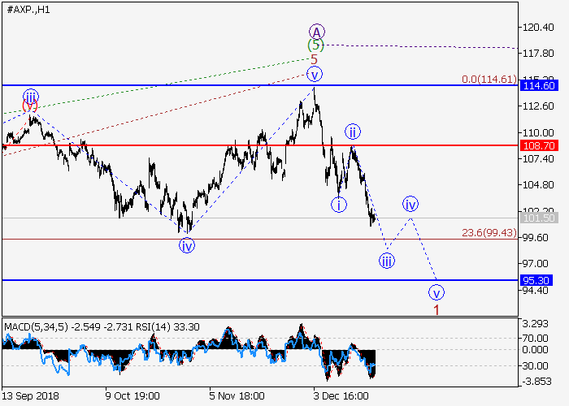The height and width of the screenshot is (406, 569).
Task: Click the red 5 label below green (5)
Action: (x=314, y=59)
